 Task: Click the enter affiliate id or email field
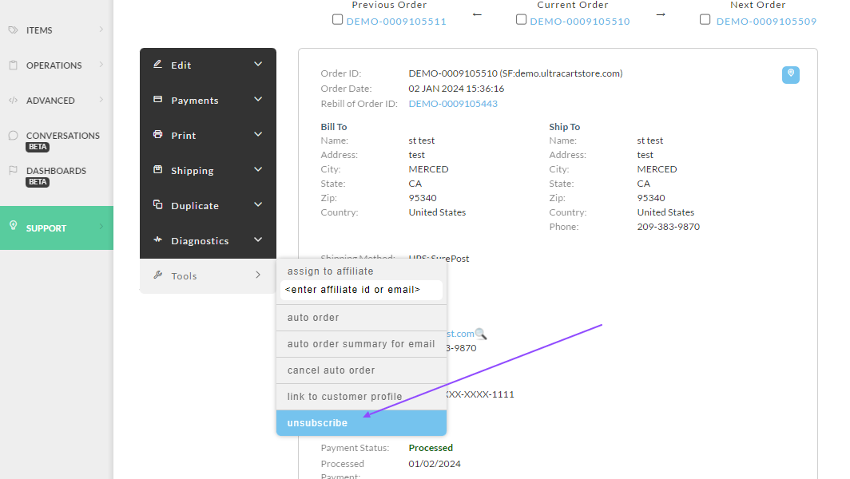(361, 290)
